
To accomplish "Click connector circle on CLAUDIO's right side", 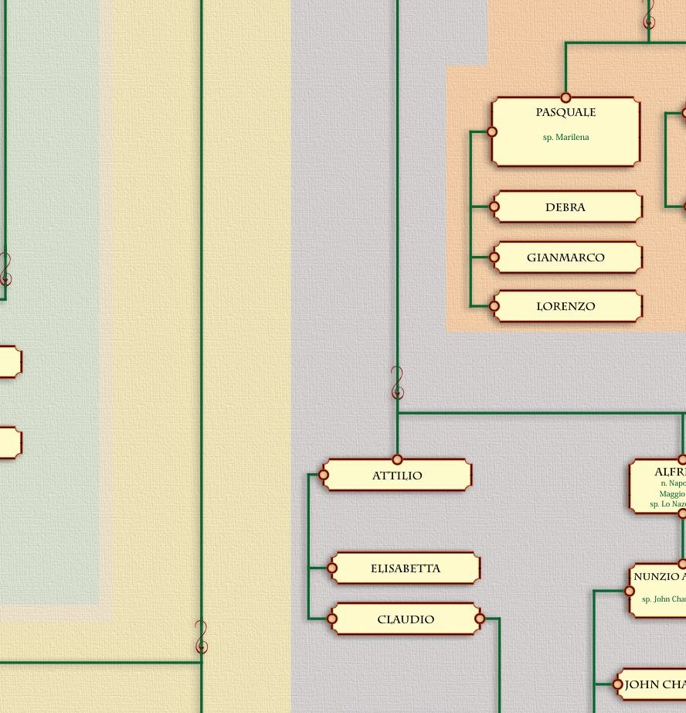I will [480, 619].
